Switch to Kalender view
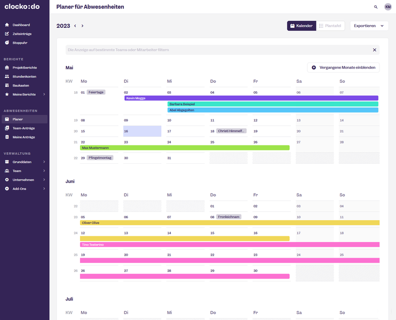Viewport: 396px width, 320px height. click(302, 26)
